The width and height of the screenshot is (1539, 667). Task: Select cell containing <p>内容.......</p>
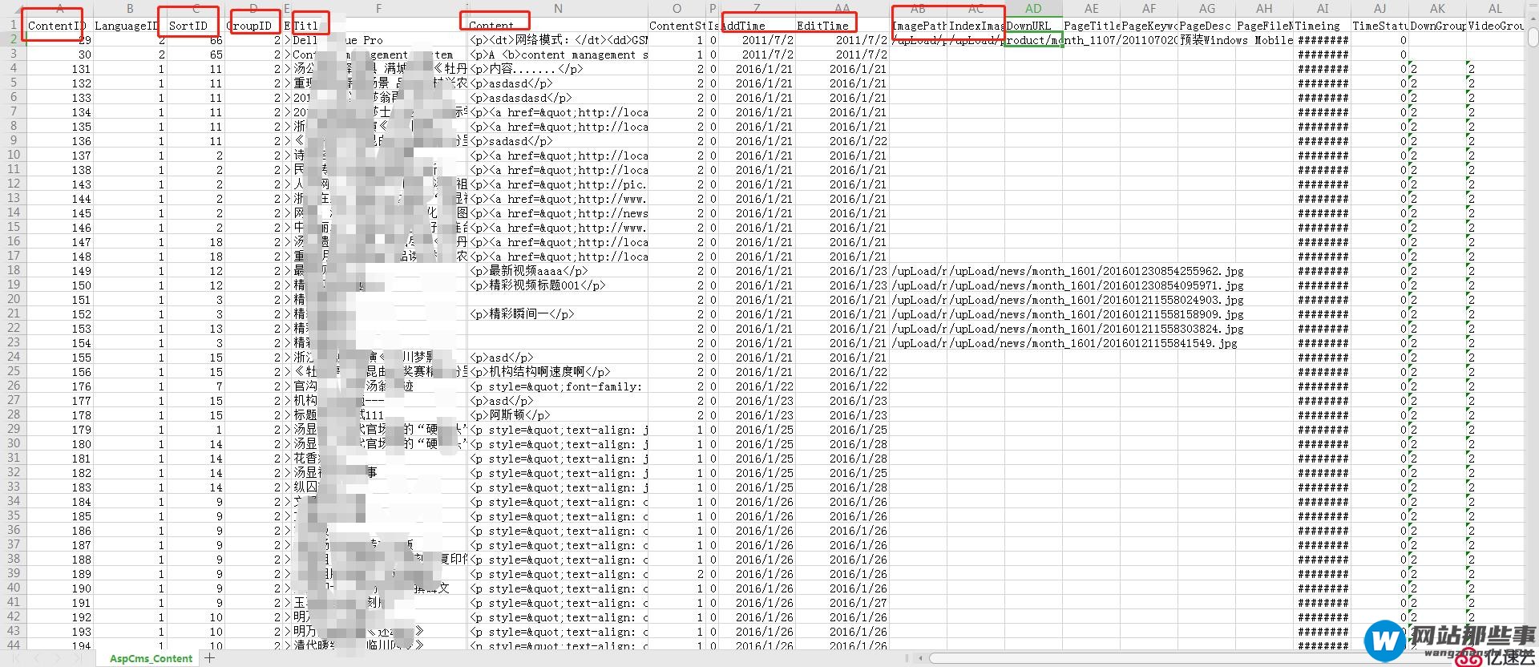(558, 68)
